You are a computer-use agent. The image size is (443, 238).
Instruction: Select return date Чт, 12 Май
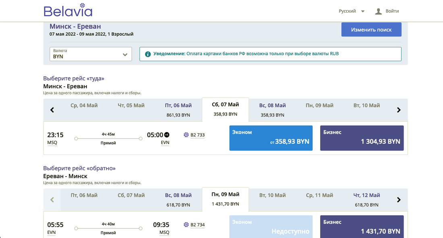(x=366, y=199)
